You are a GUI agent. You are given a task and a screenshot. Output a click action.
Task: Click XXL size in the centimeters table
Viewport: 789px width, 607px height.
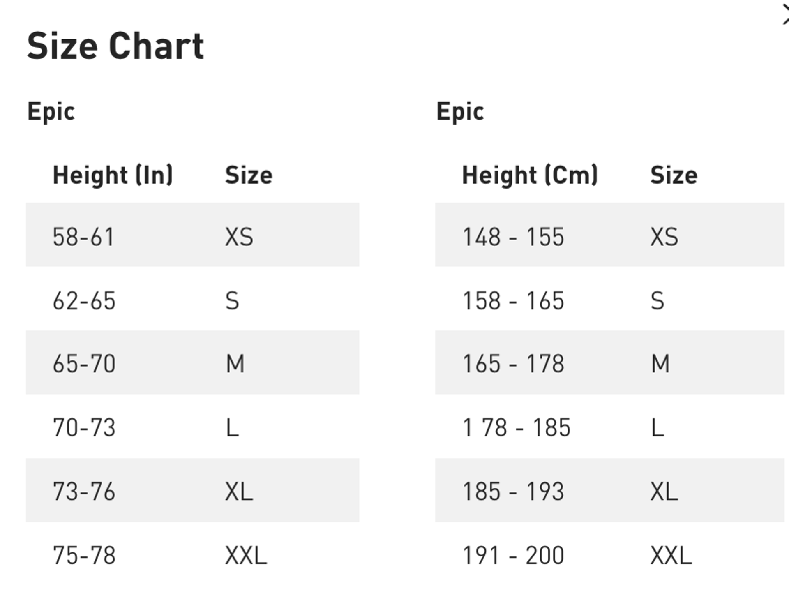tap(671, 555)
